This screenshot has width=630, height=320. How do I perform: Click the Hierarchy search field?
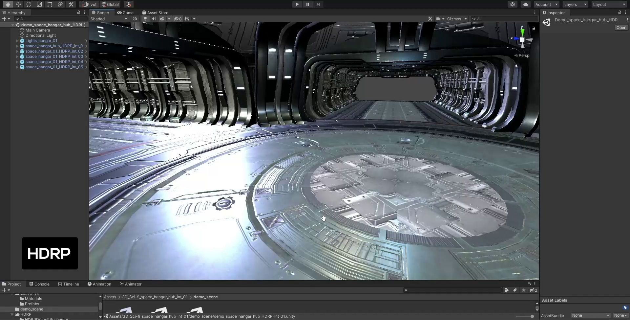coord(51,19)
